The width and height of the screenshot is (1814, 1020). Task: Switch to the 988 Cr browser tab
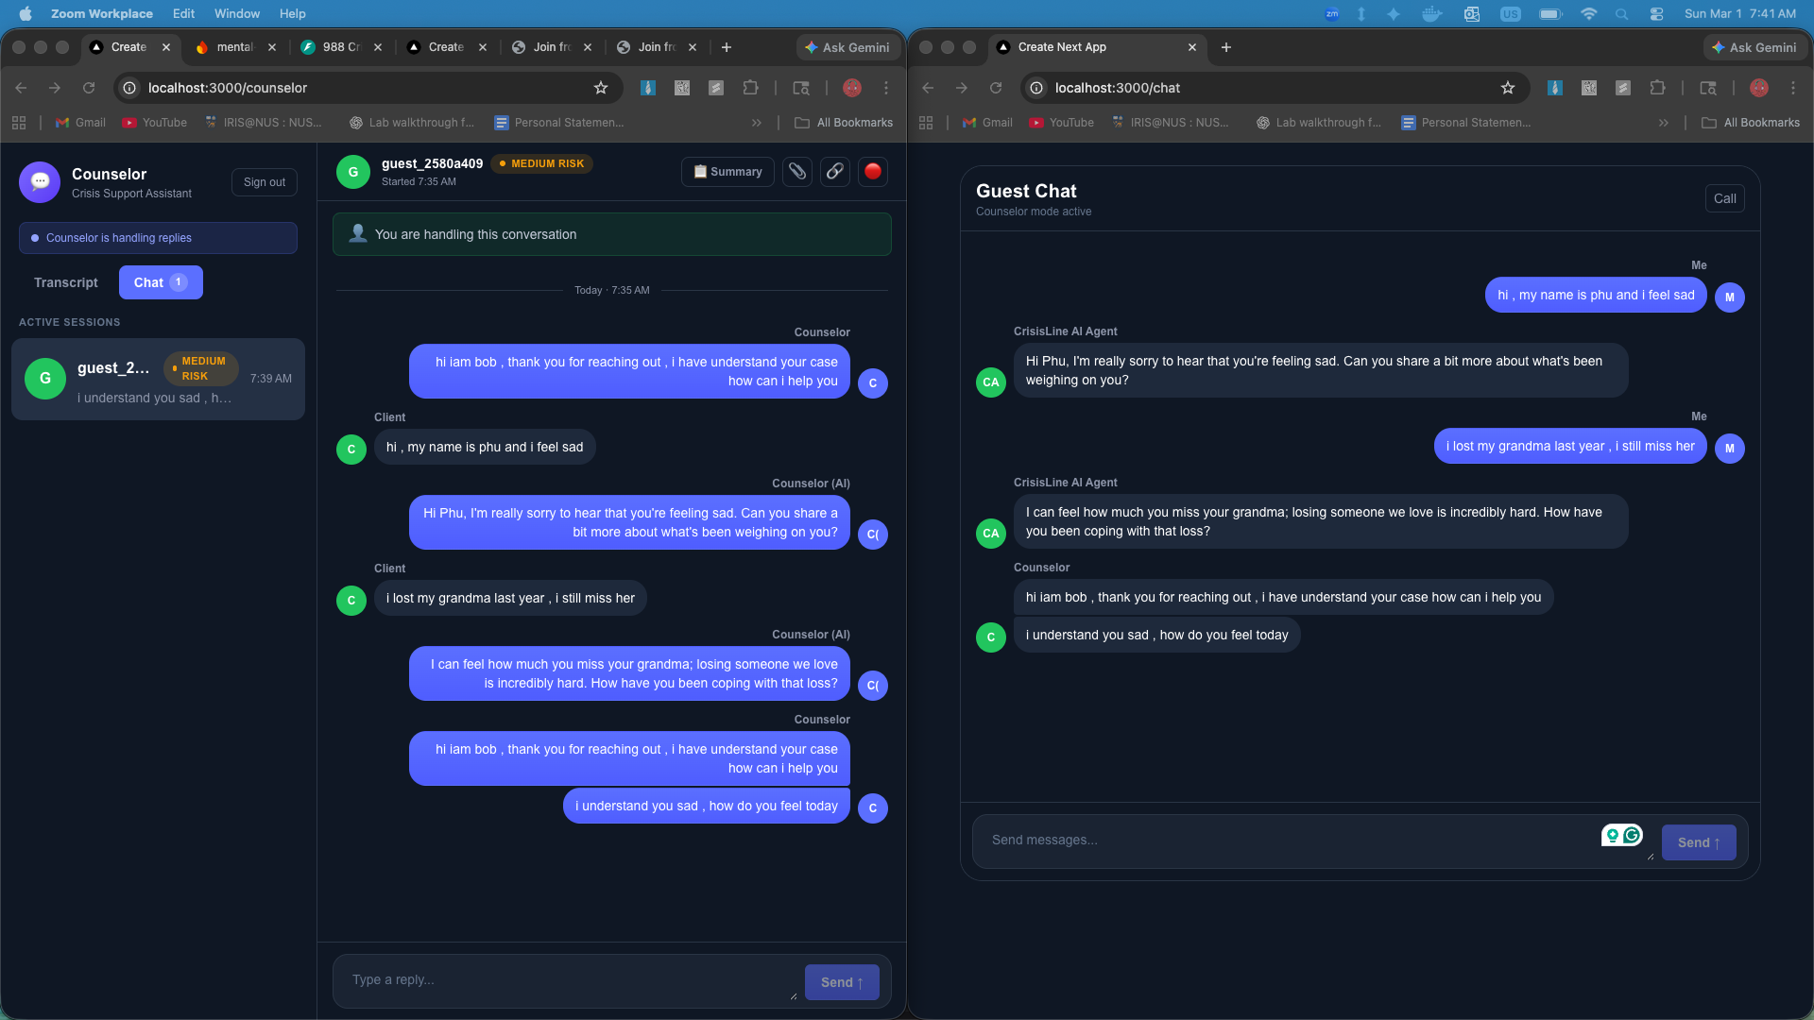tap(340, 47)
